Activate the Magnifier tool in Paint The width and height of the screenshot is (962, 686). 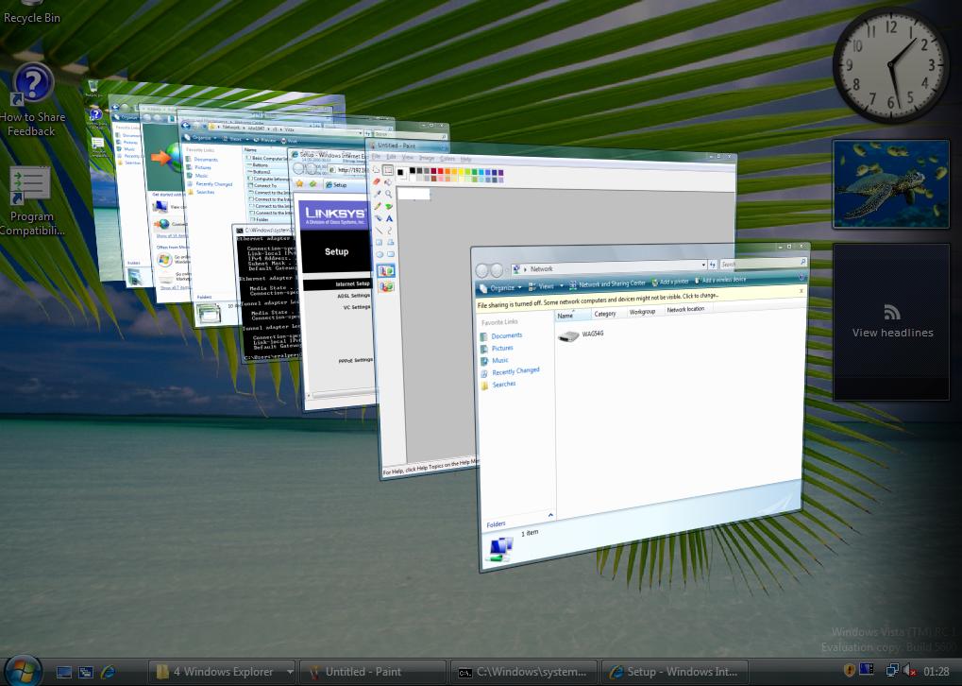point(388,194)
